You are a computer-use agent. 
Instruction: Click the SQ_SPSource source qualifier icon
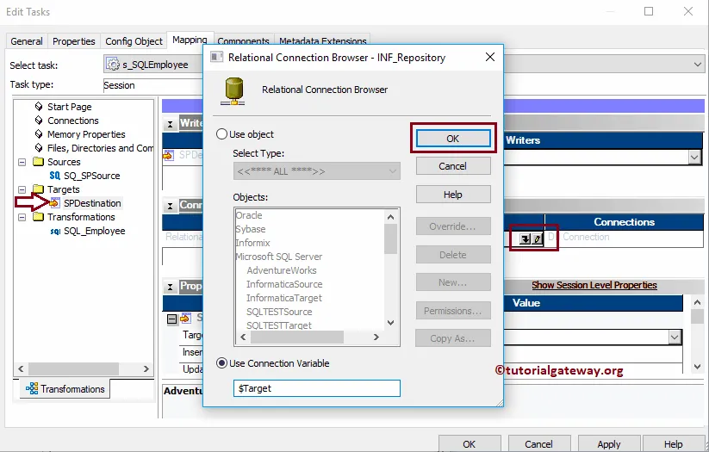[55, 176]
